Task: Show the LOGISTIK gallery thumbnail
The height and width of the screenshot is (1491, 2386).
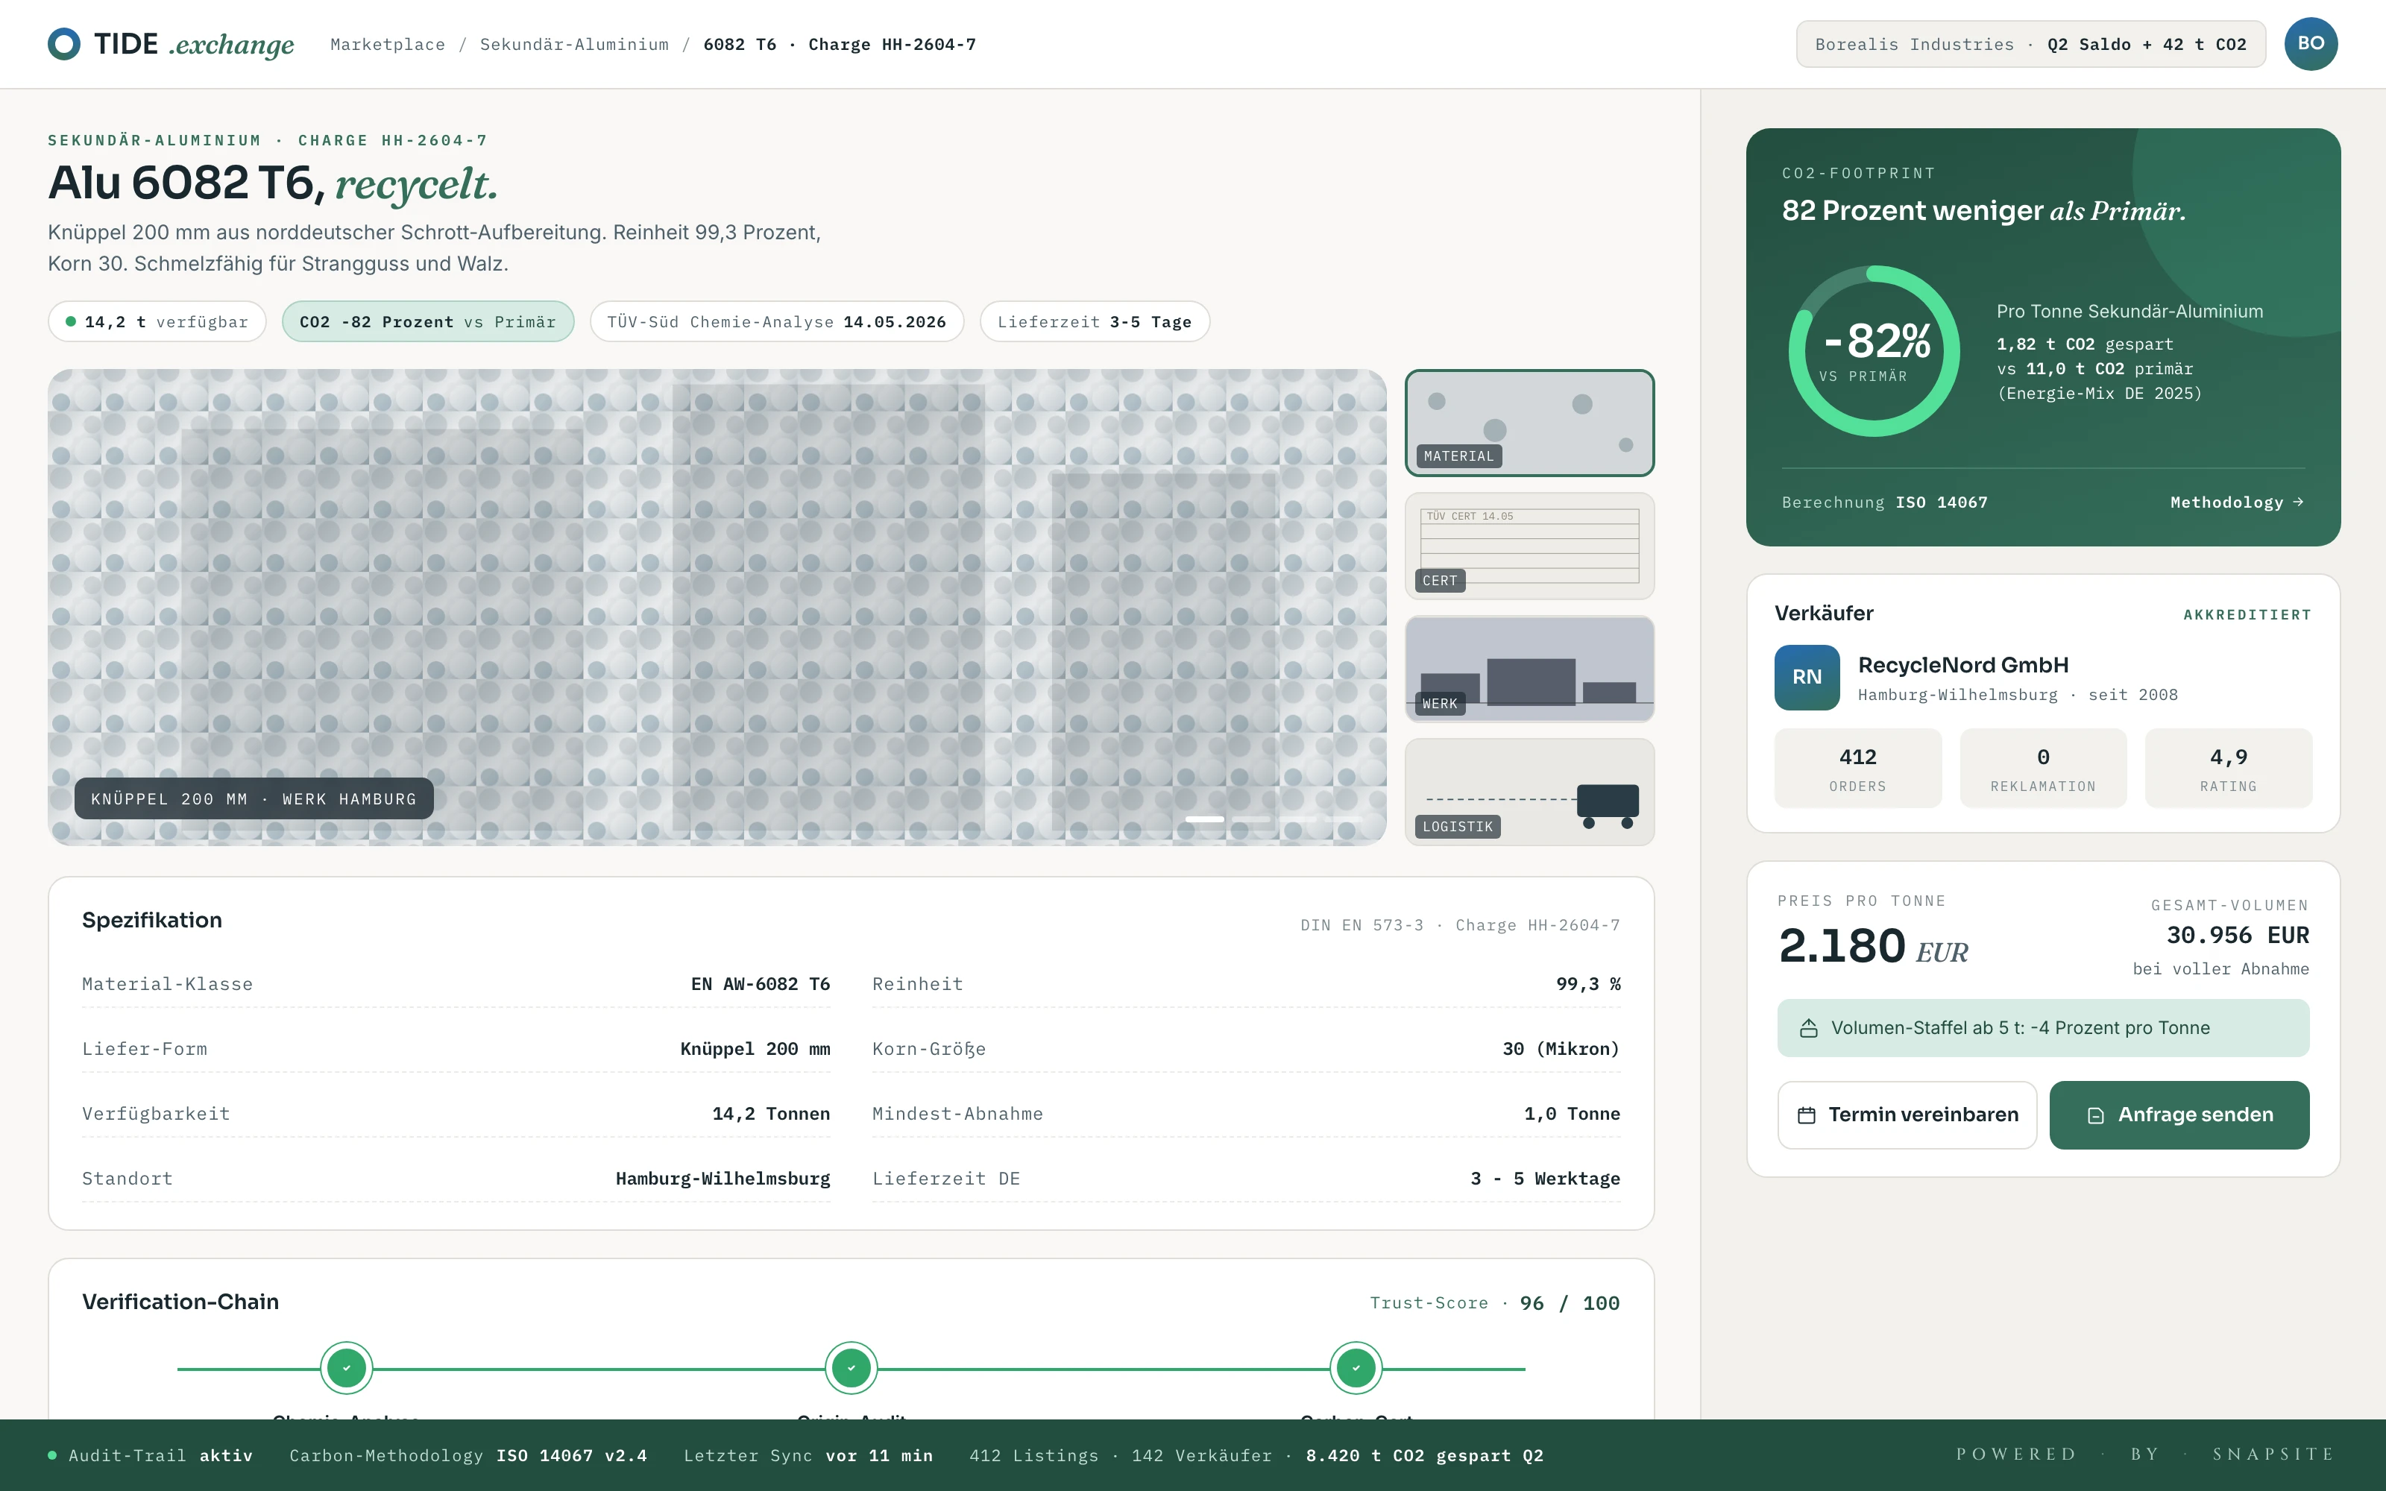Action: [1529, 792]
